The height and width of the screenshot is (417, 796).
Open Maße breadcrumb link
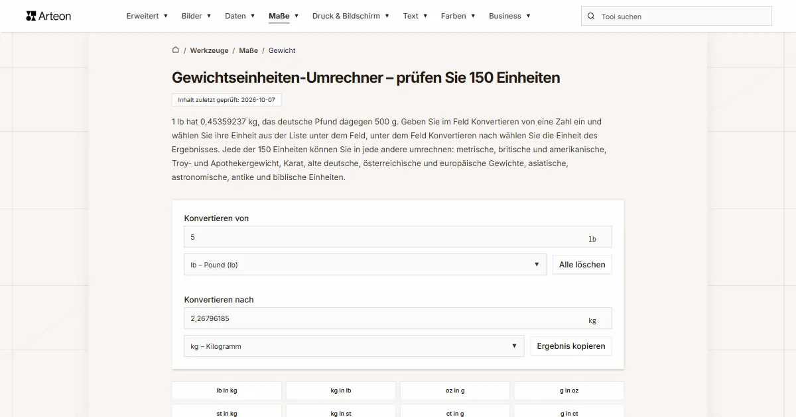pos(249,50)
